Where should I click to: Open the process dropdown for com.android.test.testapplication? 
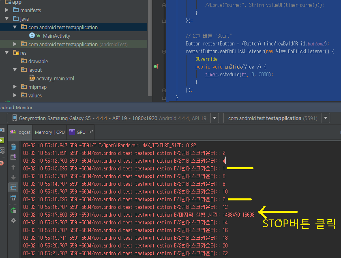[325, 118]
